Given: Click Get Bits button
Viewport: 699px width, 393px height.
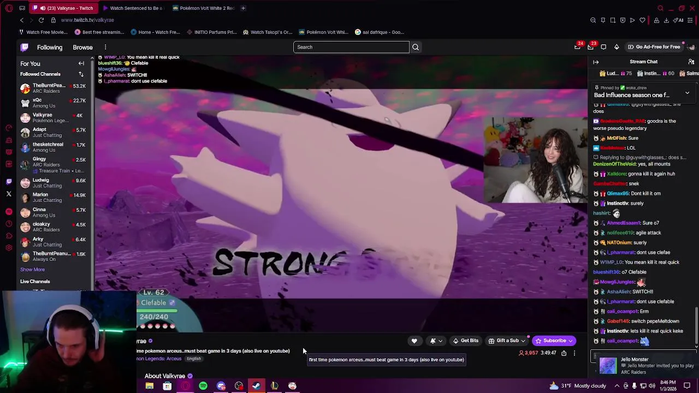Looking at the screenshot, I should tap(465, 341).
